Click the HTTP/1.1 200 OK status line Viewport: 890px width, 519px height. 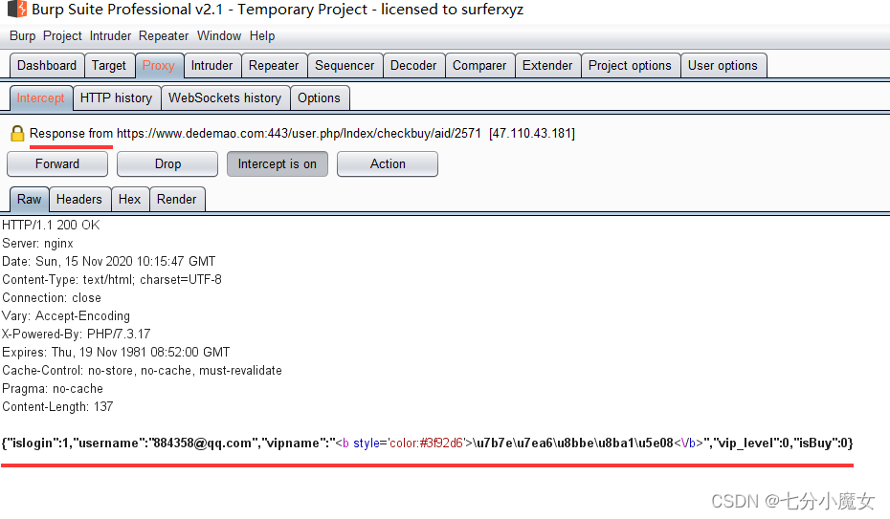(x=51, y=225)
